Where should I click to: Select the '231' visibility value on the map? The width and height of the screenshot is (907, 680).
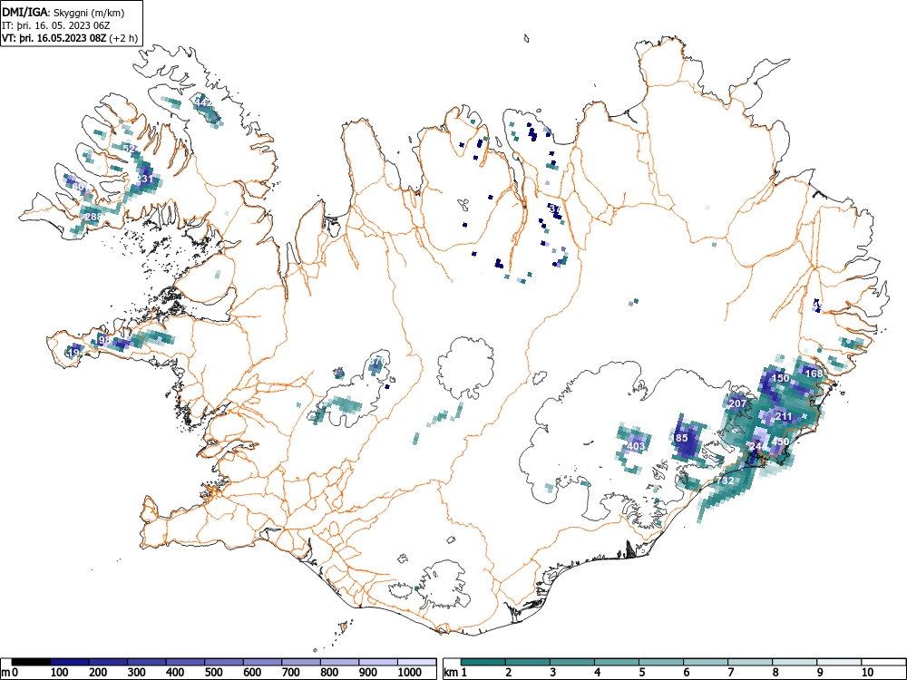pyautogui.click(x=144, y=179)
